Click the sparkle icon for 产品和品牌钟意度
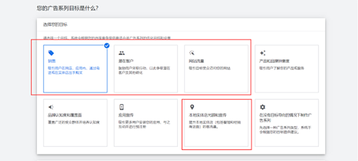The image size is (358, 161). pyautogui.click(x=262, y=53)
